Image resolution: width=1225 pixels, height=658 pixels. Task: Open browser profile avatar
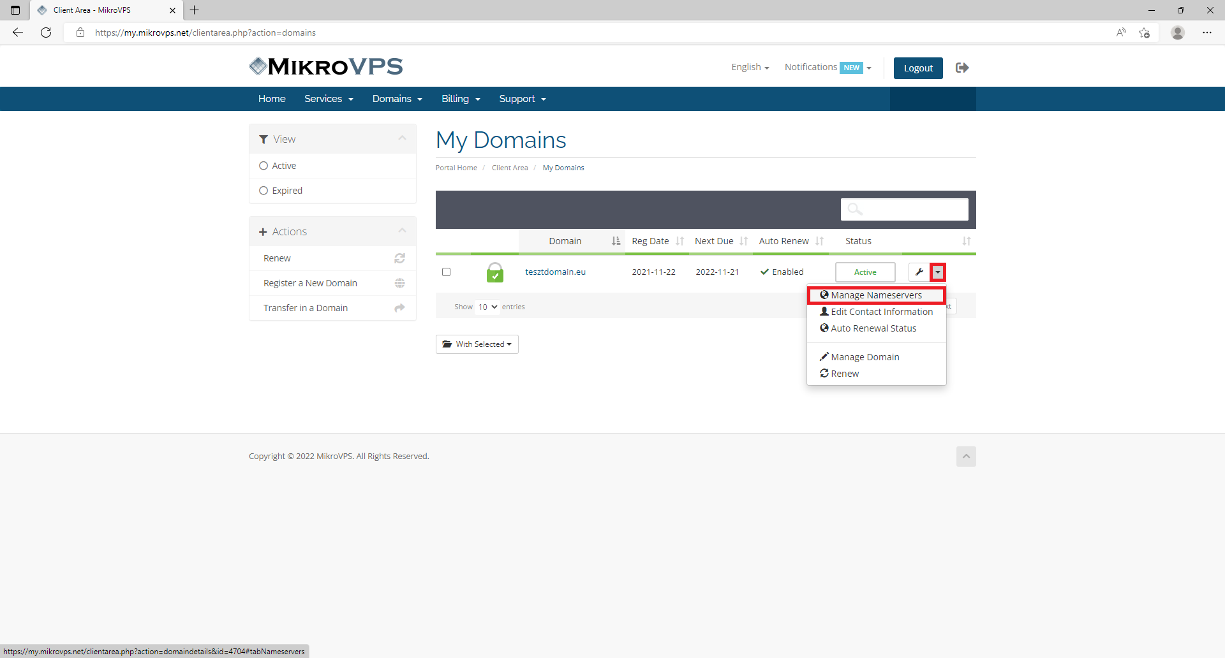pyautogui.click(x=1178, y=33)
